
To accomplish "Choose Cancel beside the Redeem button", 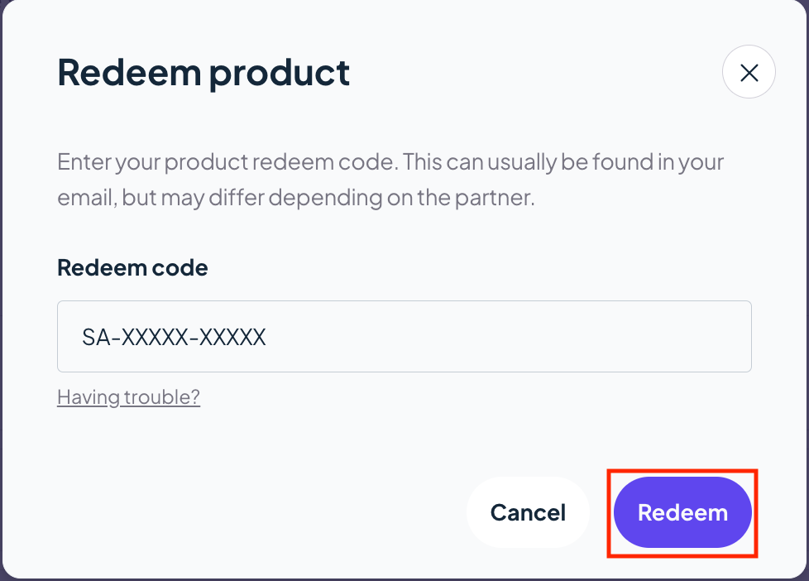I will [x=528, y=512].
